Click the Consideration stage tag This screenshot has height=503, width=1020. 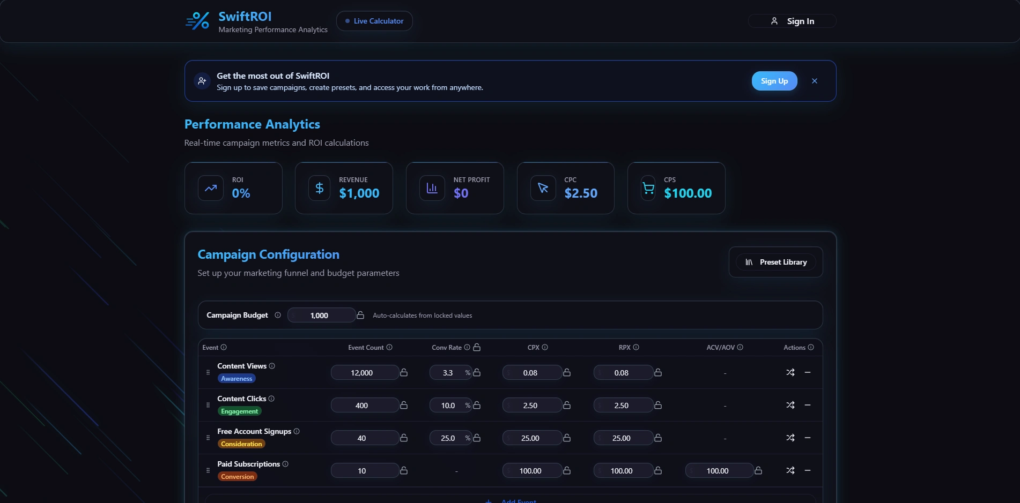pos(241,444)
